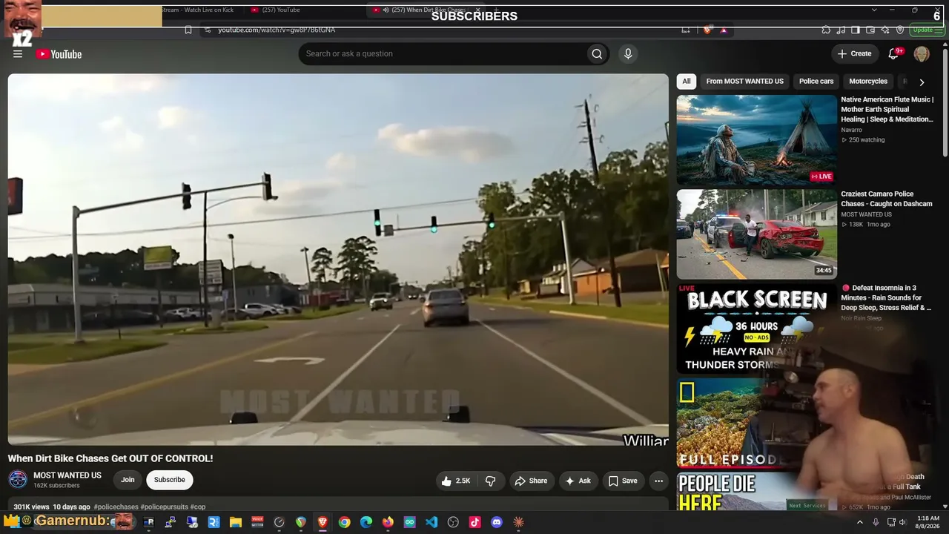949x534 pixels.
Task: Toggle the browser sidebar panel
Action: [x=856, y=30]
